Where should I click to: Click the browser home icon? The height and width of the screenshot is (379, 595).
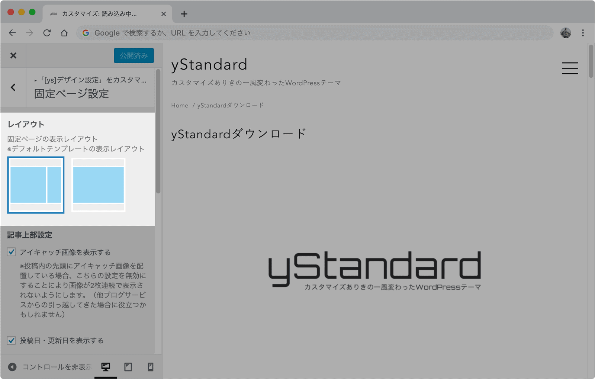pyautogui.click(x=64, y=33)
